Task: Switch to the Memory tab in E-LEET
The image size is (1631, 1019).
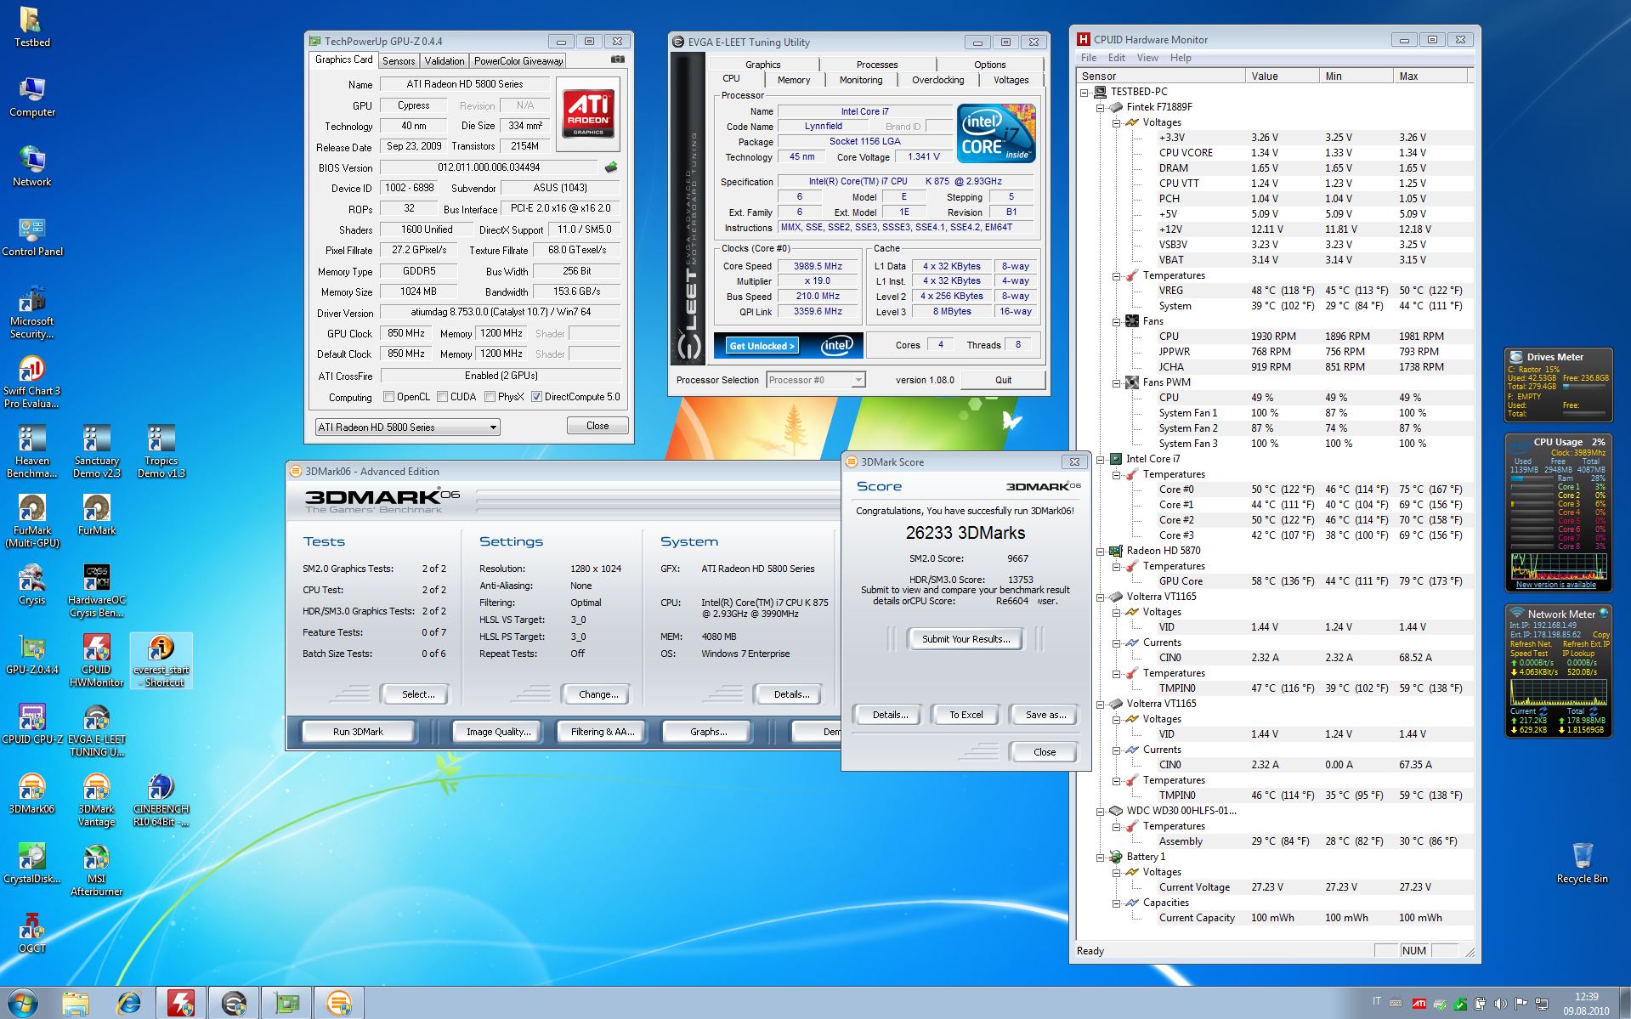Action: coord(794,80)
